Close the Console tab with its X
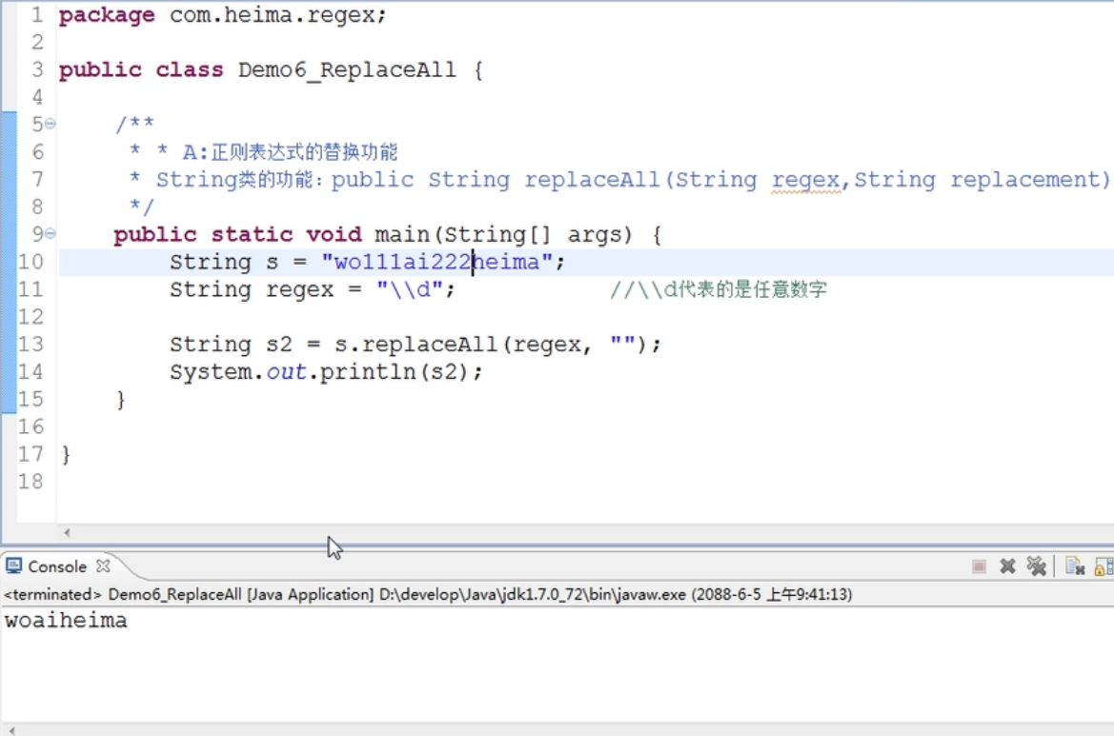Image resolution: width=1114 pixels, height=736 pixels. tap(103, 566)
